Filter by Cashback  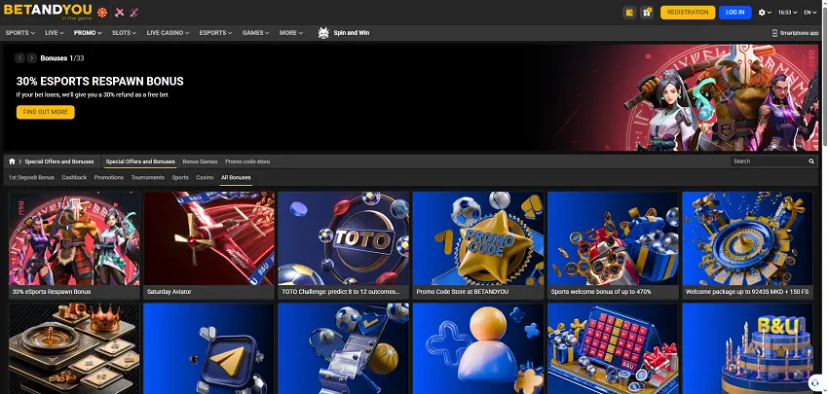coord(74,178)
